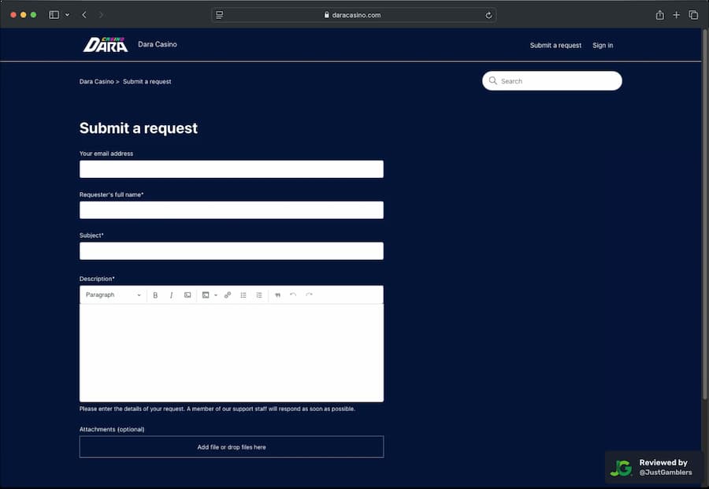
Task: Open the Sign in page
Action: 603,45
